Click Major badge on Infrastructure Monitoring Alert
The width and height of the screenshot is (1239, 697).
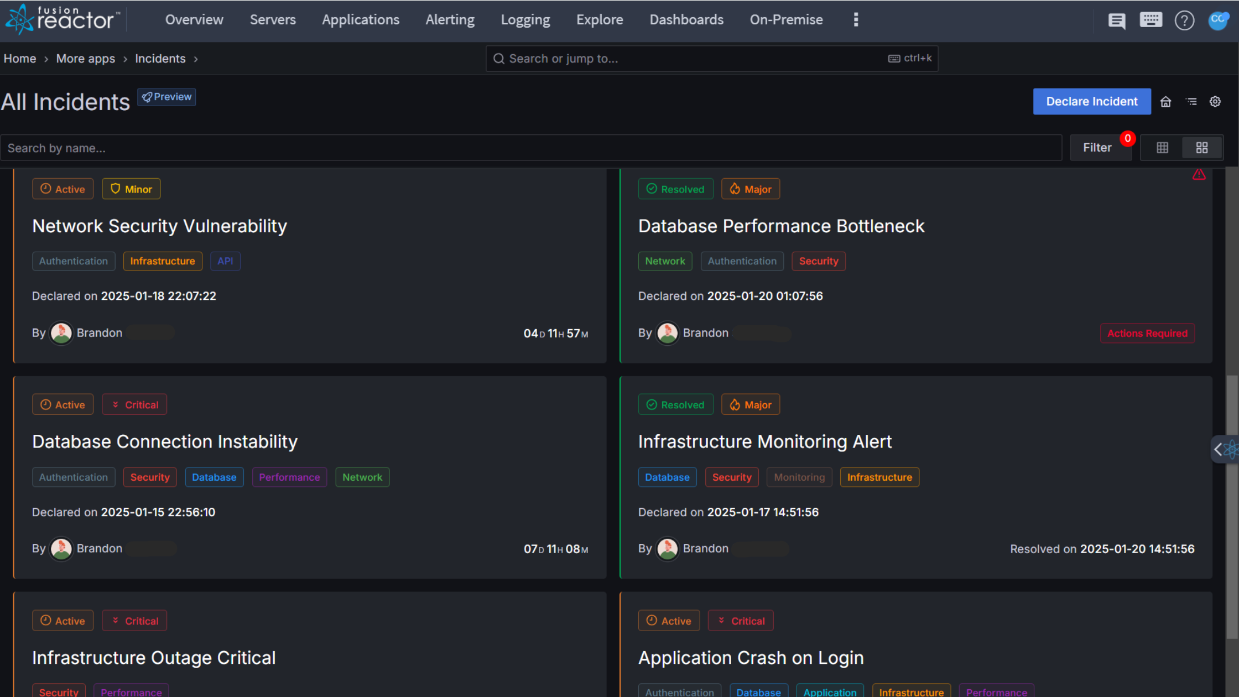751,405
